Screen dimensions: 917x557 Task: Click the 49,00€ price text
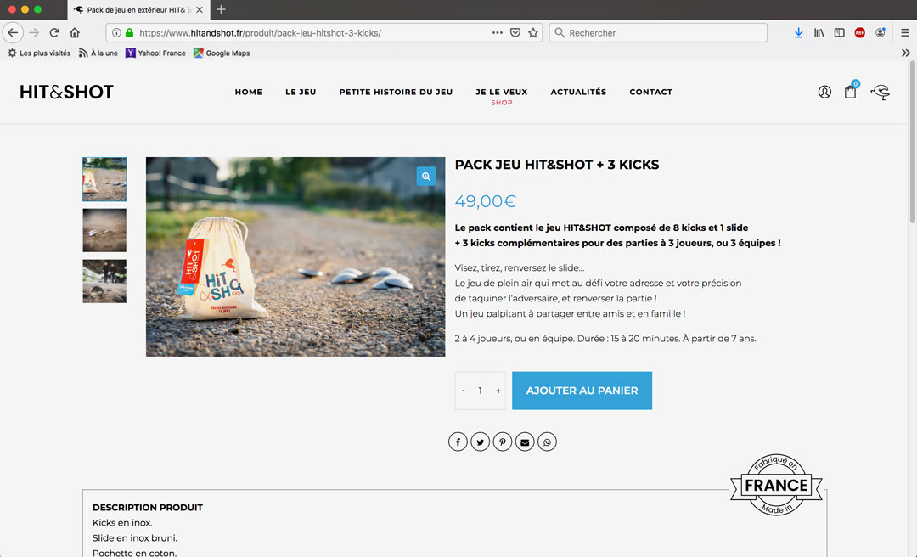pos(486,201)
